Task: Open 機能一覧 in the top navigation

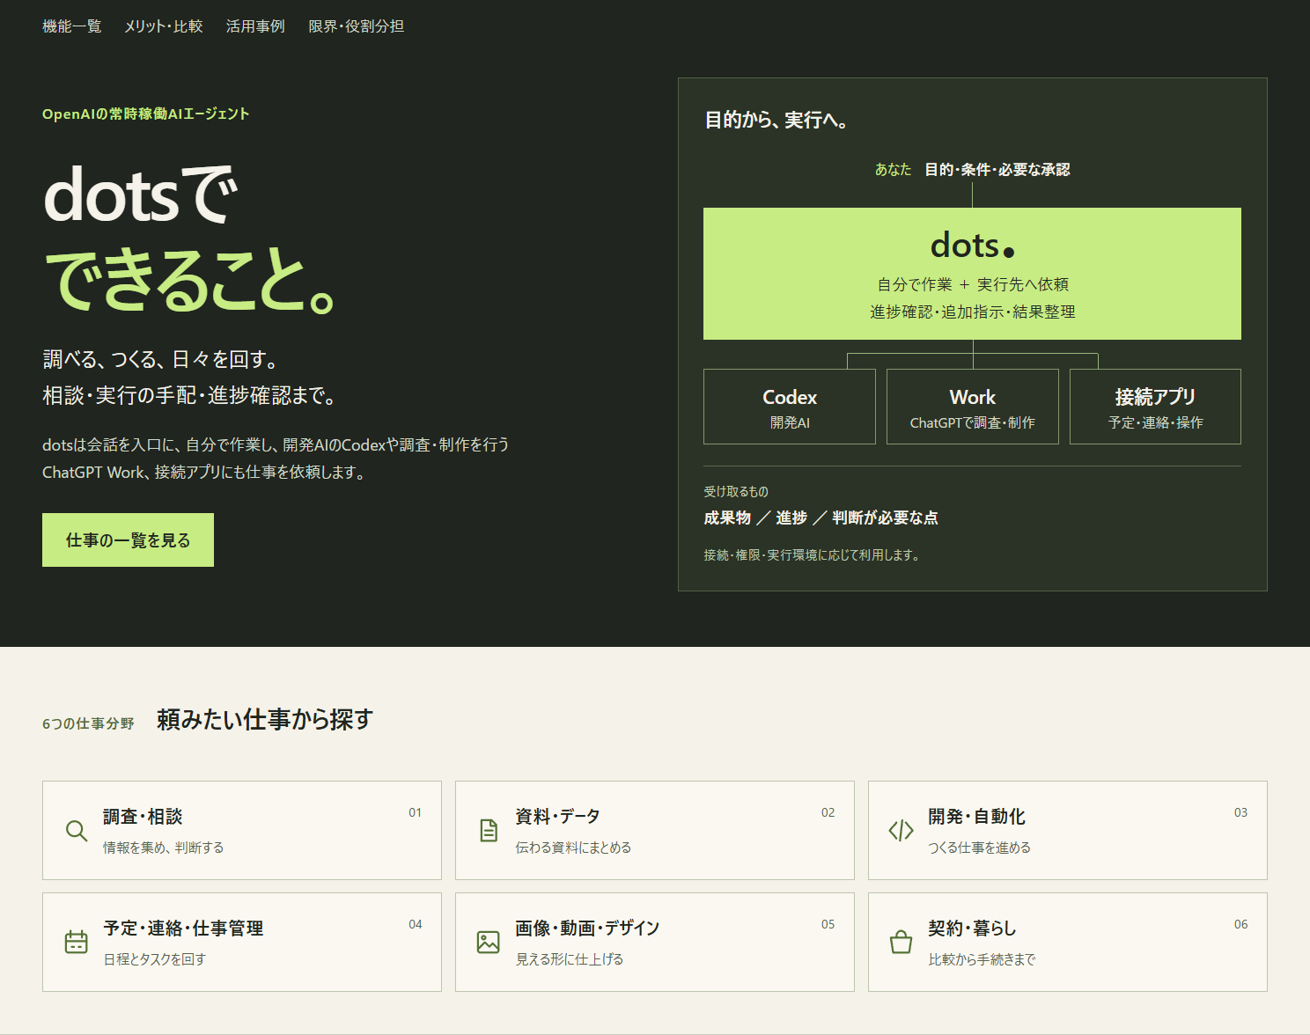Action: (72, 26)
